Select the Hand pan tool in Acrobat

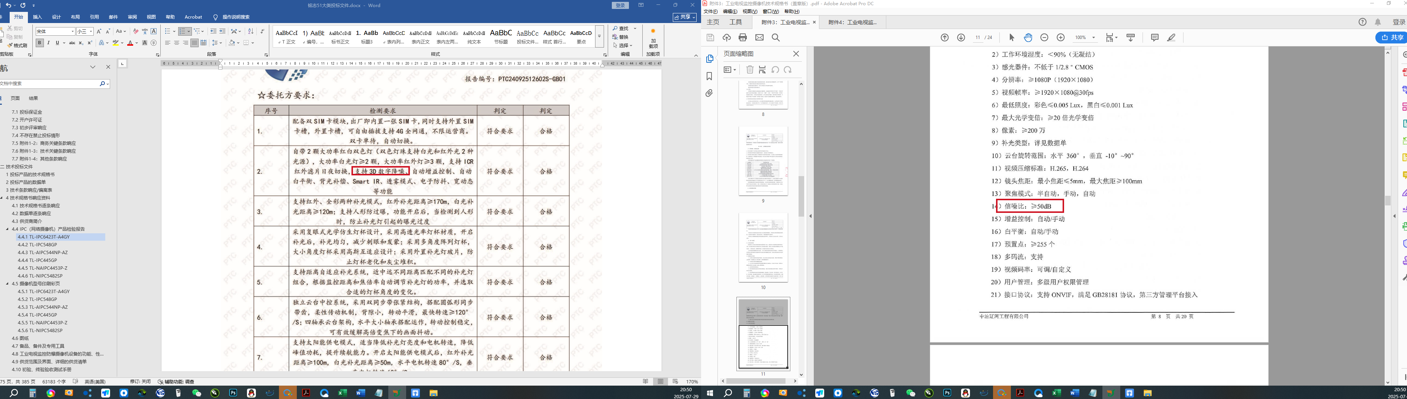[x=1028, y=38]
